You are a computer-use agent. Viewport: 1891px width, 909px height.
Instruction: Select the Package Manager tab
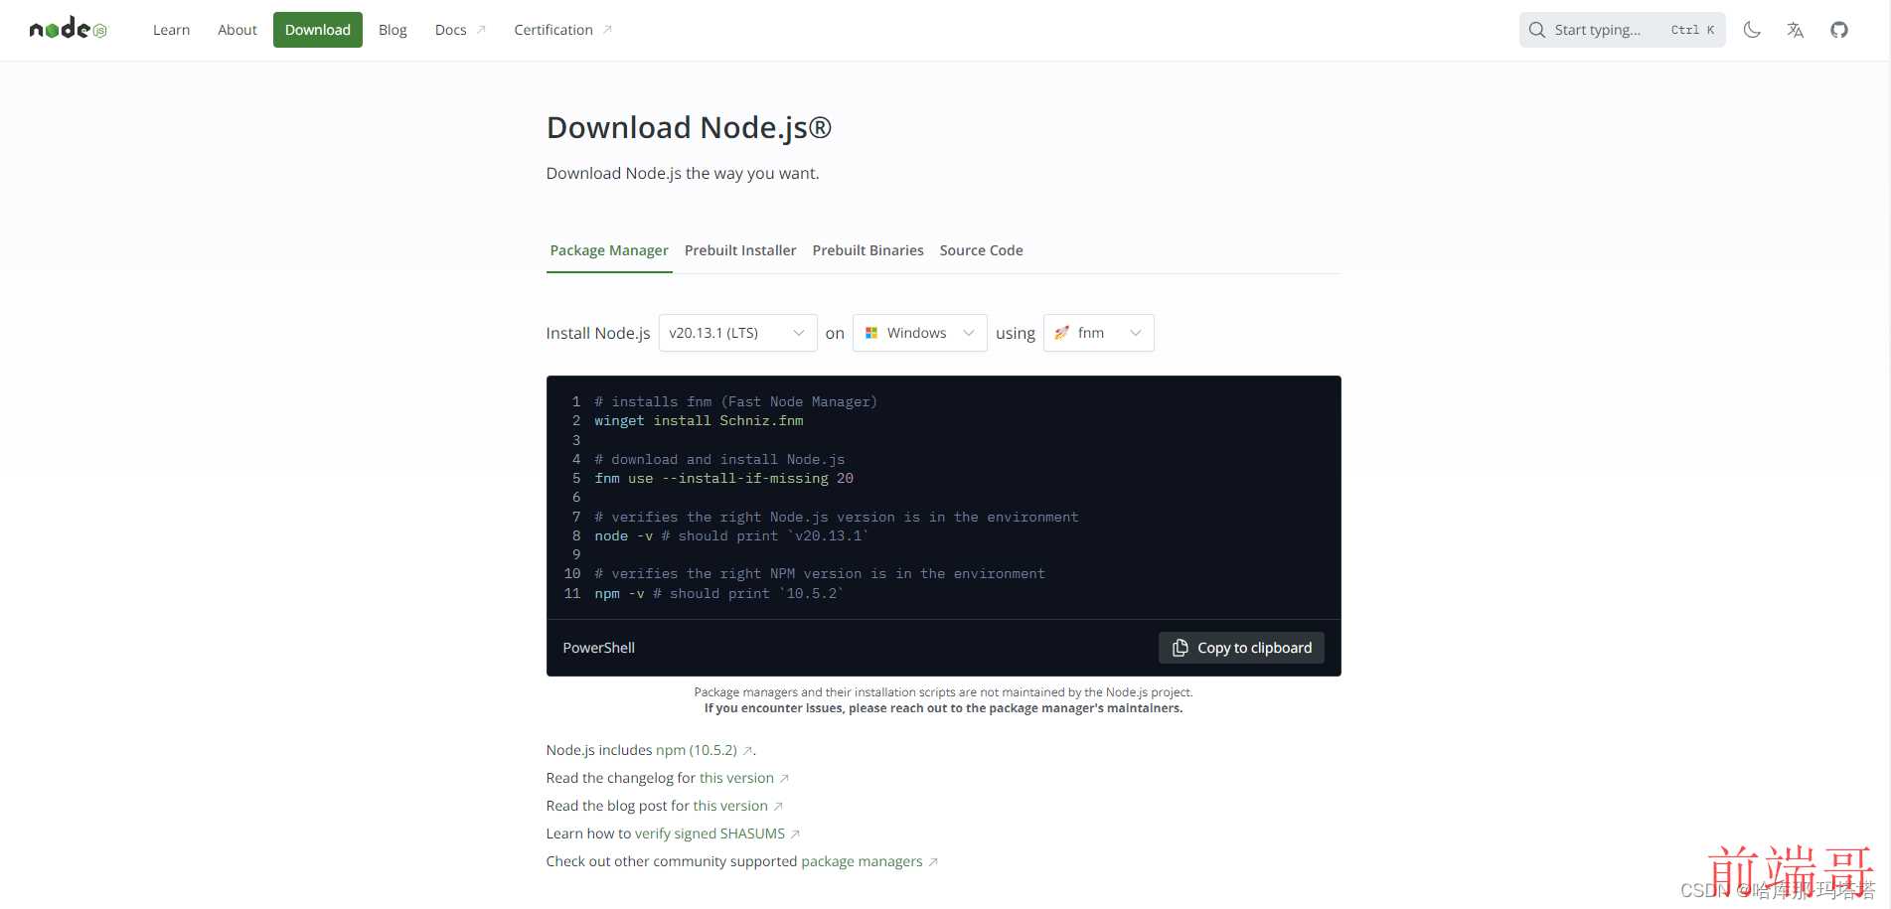(609, 250)
